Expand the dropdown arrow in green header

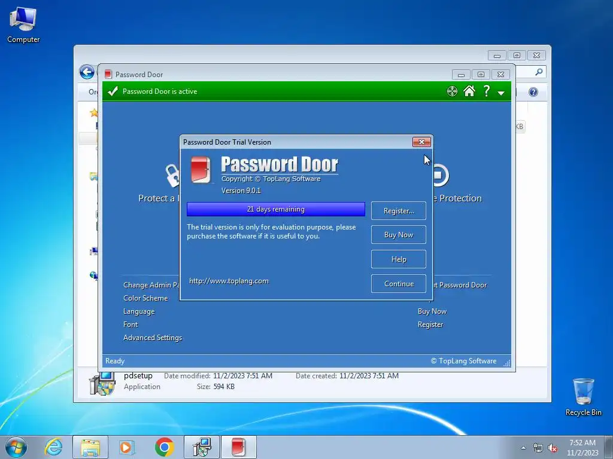[x=501, y=93]
